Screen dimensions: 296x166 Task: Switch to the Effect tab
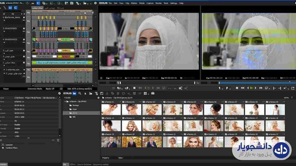(73, 164)
